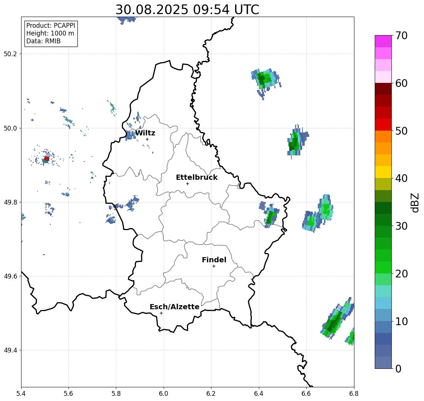Click the Ettelbruck station label
424x401 pixels.
(197, 177)
